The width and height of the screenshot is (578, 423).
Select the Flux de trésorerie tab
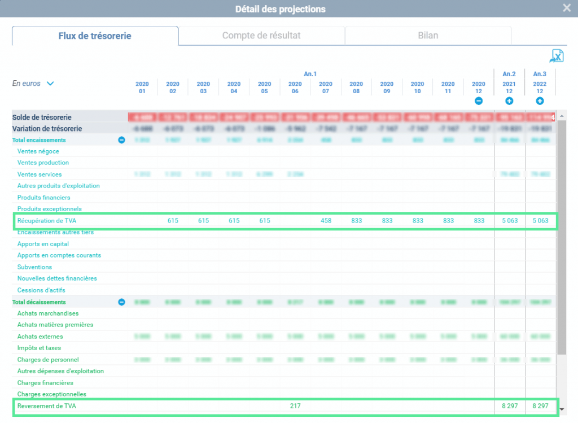95,36
